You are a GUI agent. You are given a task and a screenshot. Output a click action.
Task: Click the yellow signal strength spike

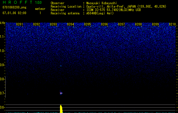pyautogui.click(x=61, y=109)
